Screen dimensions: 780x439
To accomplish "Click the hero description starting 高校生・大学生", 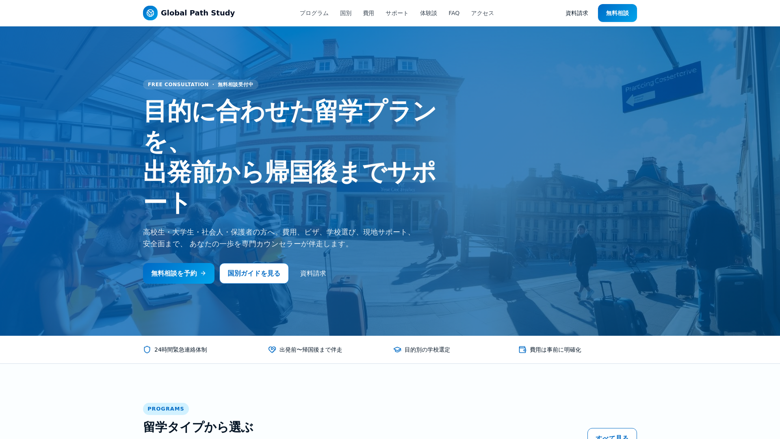I will pyautogui.click(x=278, y=238).
